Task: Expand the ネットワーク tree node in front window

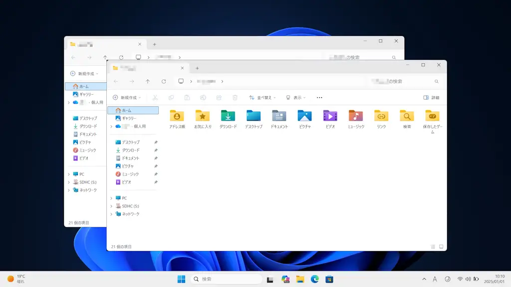Action: (x=111, y=214)
